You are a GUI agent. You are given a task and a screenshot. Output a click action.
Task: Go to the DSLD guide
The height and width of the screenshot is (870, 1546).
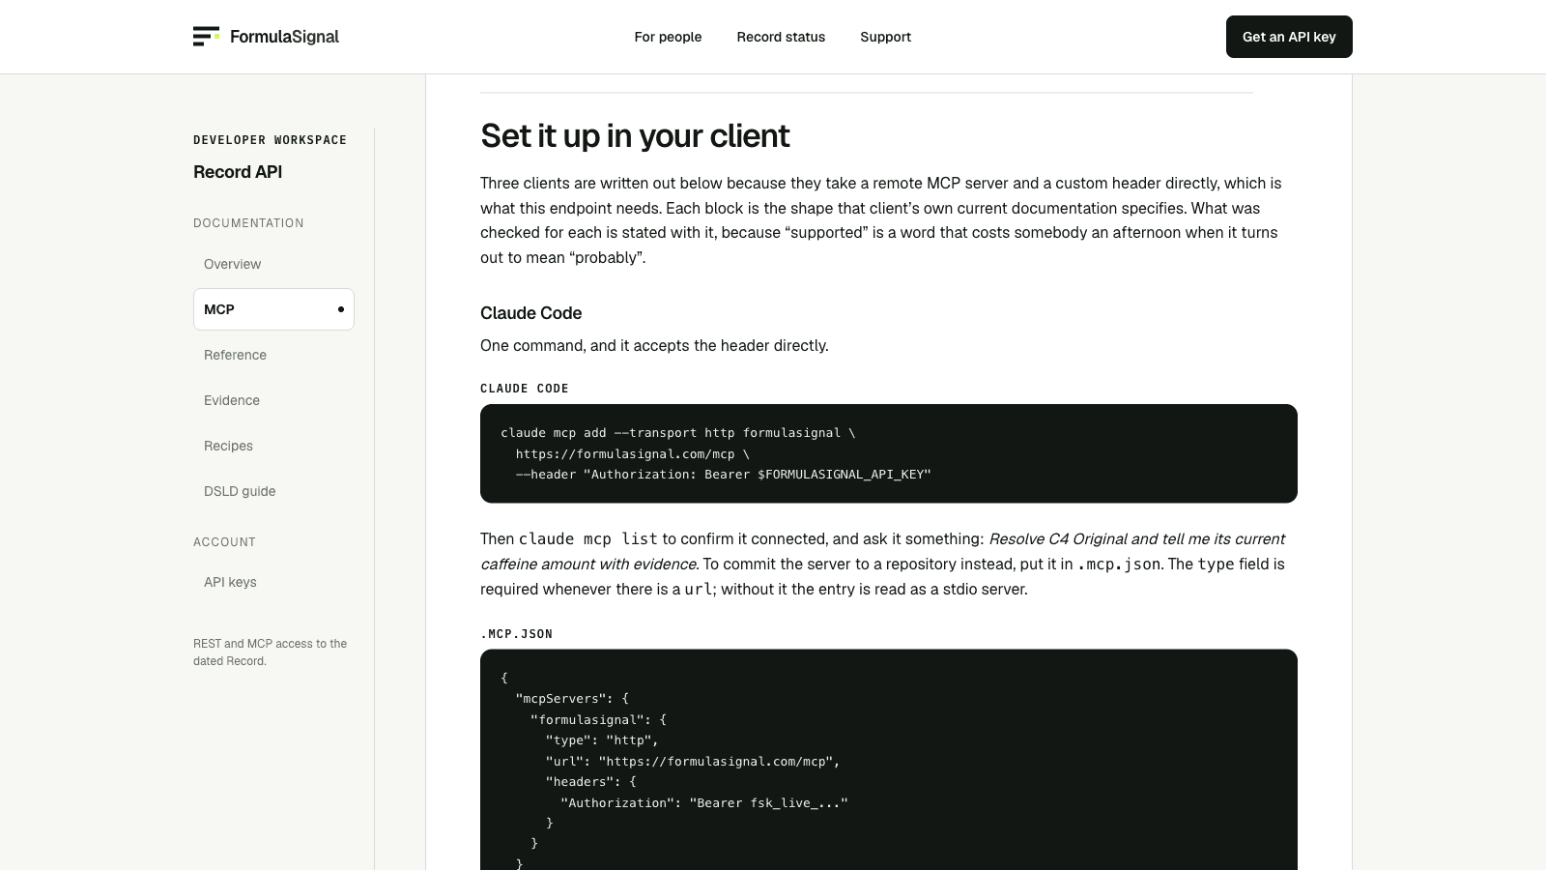pyautogui.click(x=273, y=491)
